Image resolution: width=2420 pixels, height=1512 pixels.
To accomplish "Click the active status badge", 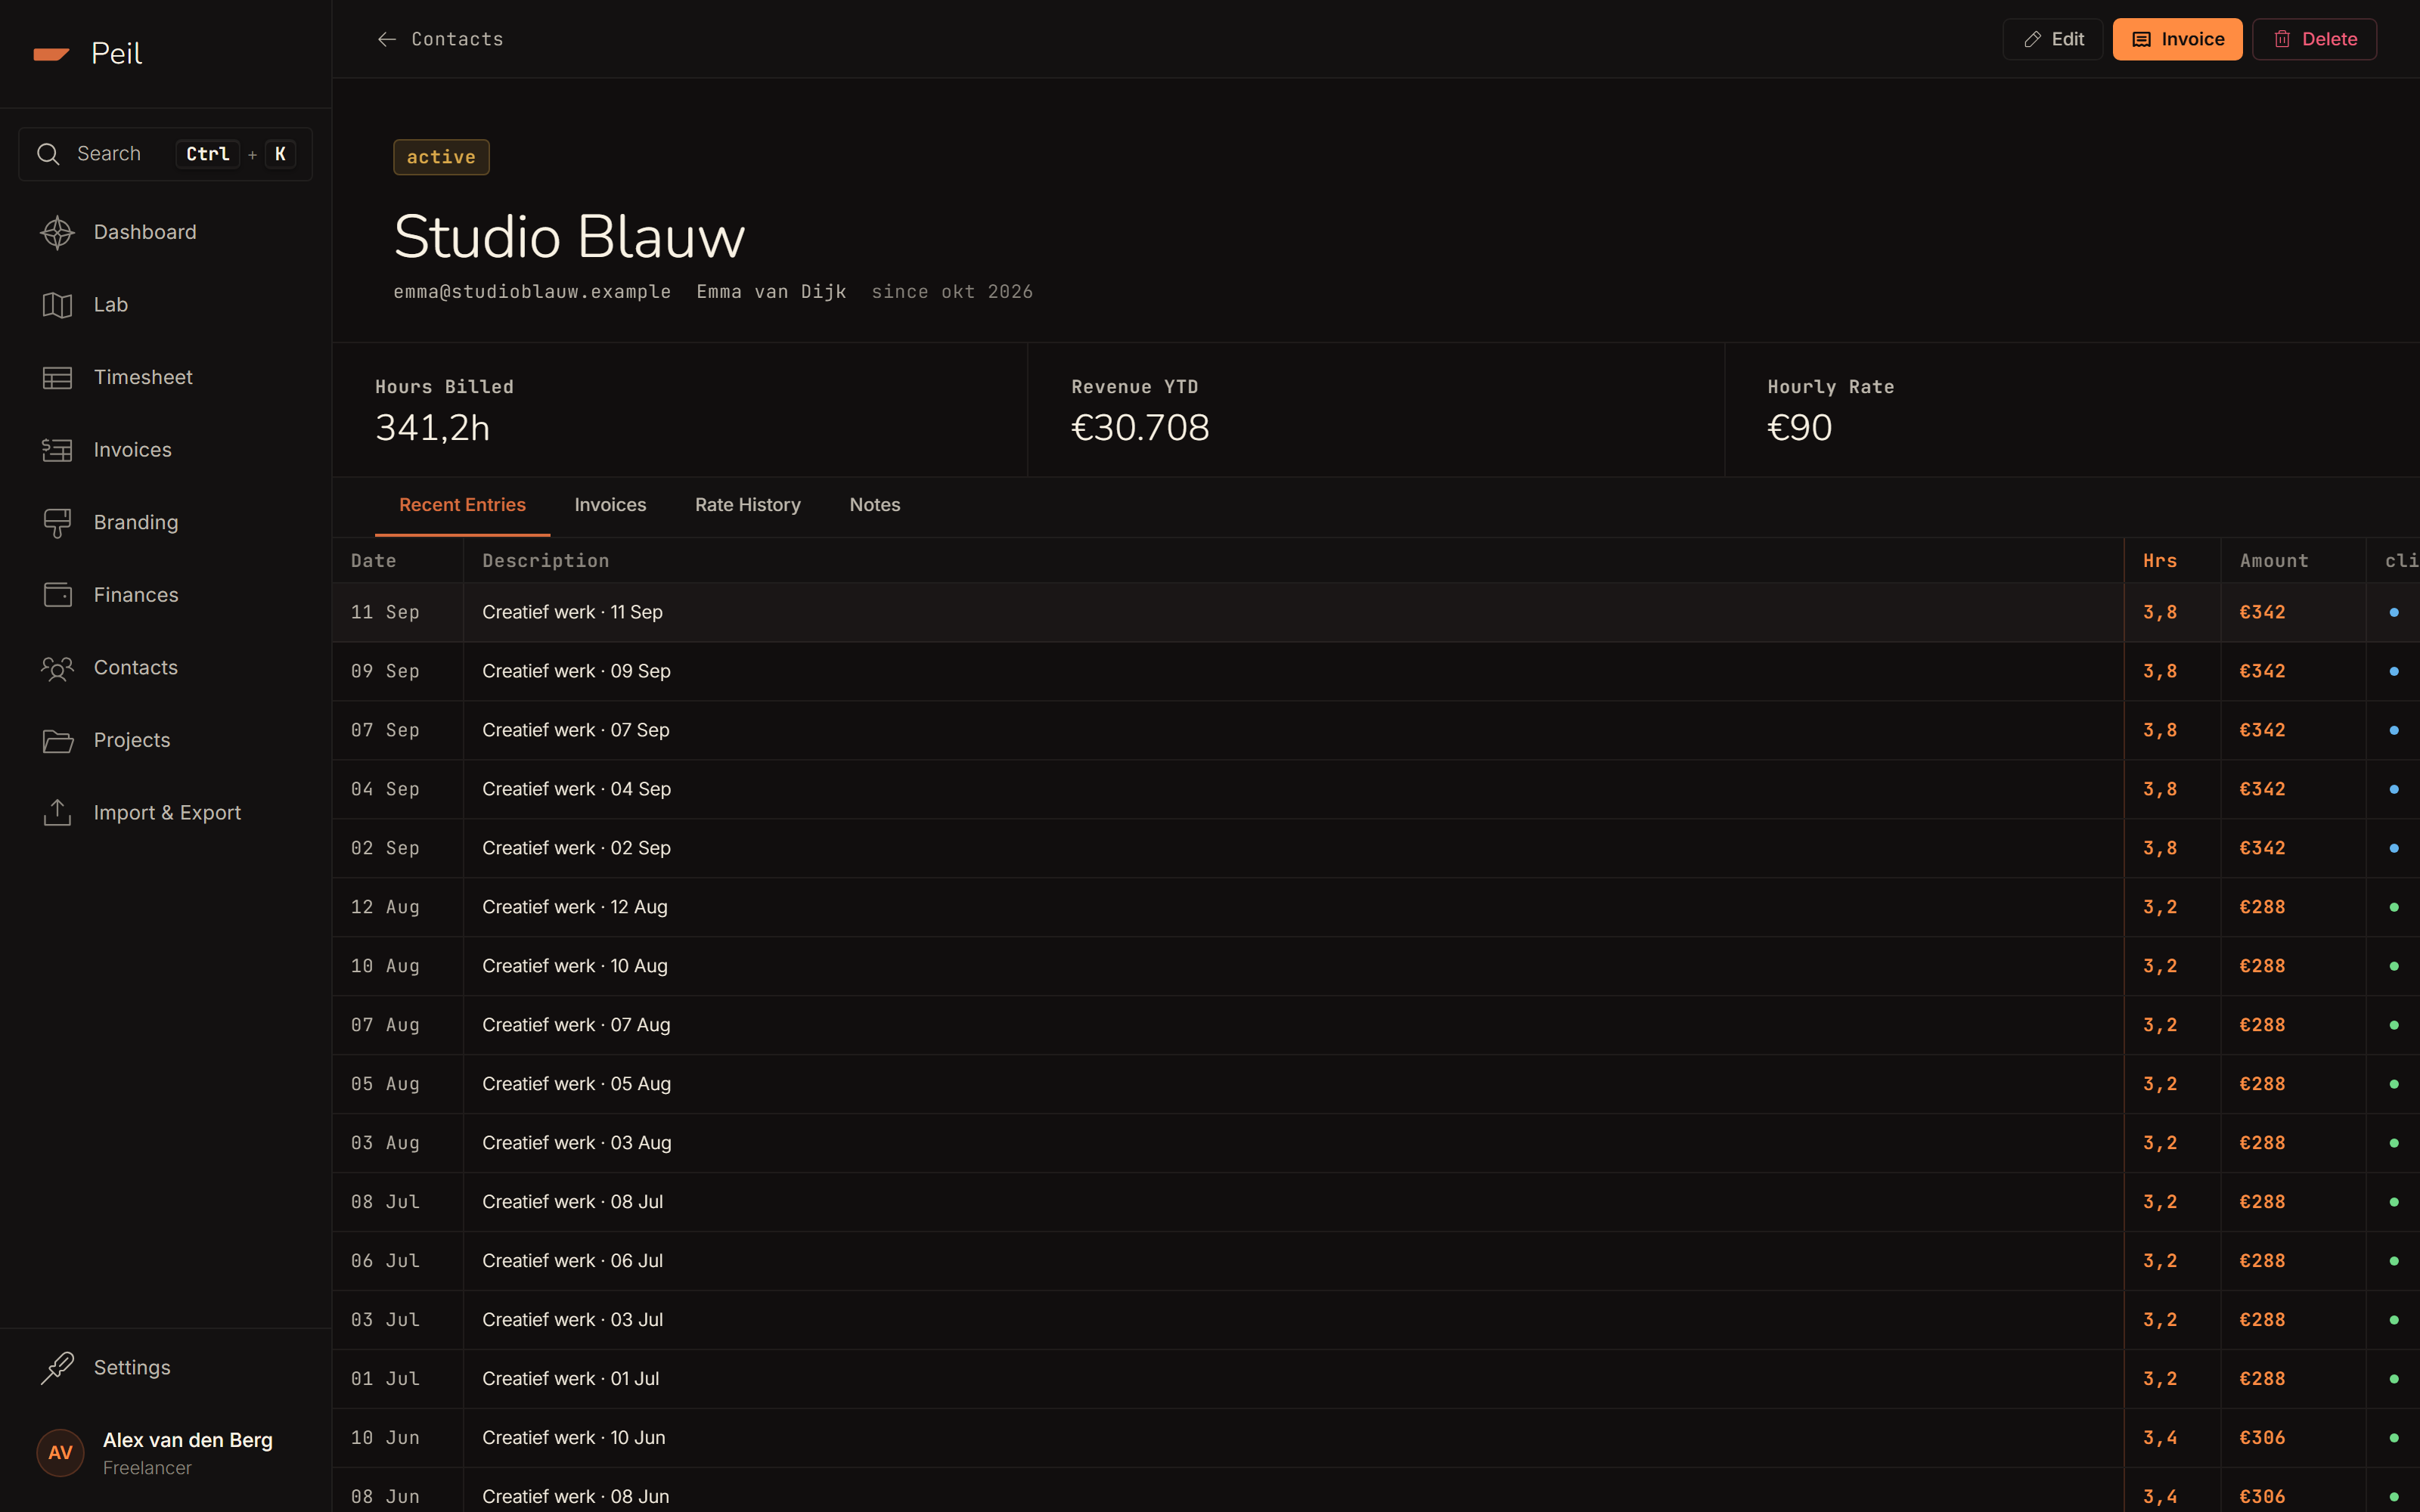I will (441, 157).
